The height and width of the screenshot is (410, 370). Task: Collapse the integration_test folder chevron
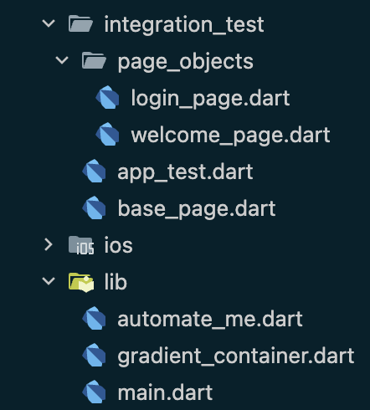click(49, 23)
